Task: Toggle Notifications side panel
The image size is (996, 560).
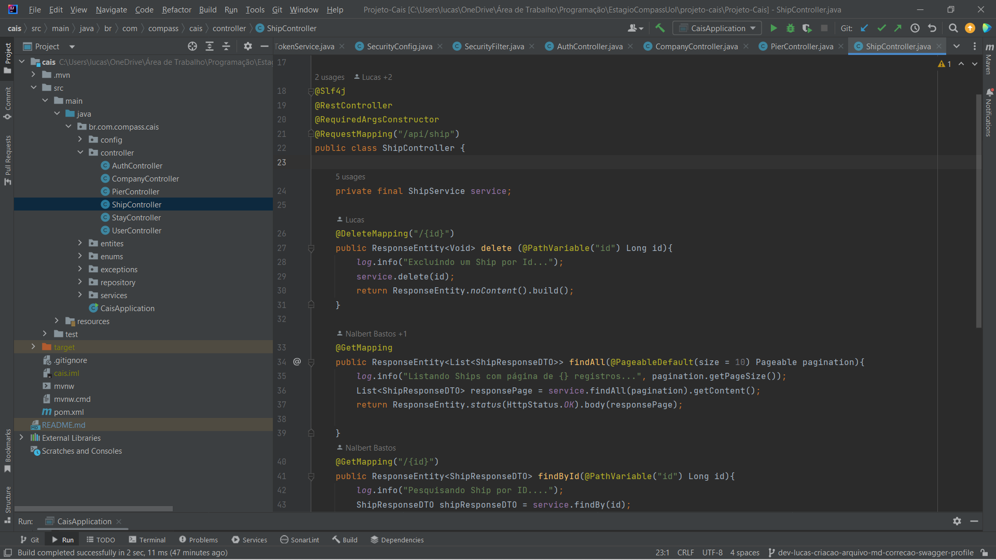Action: [x=989, y=113]
